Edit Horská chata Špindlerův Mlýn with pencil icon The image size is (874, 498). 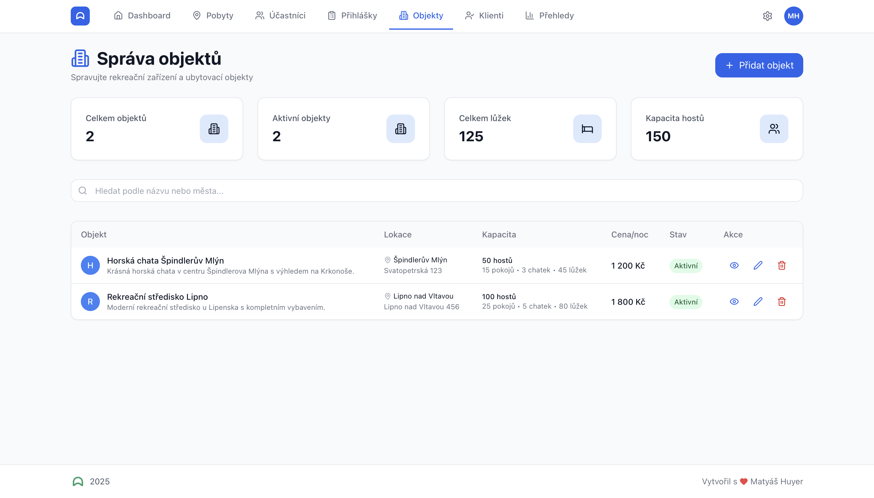point(758,265)
